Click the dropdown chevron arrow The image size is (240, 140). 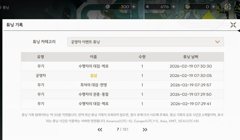pos(217,42)
